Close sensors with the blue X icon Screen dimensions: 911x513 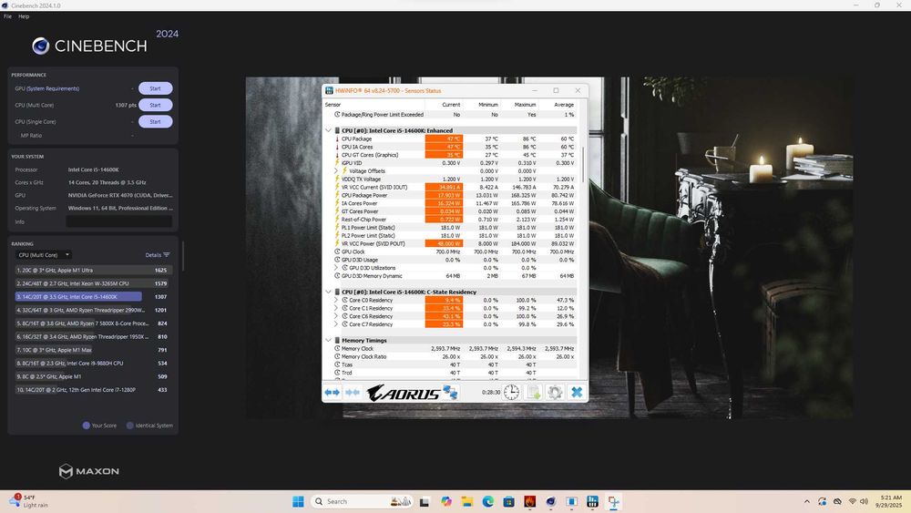coord(577,392)
